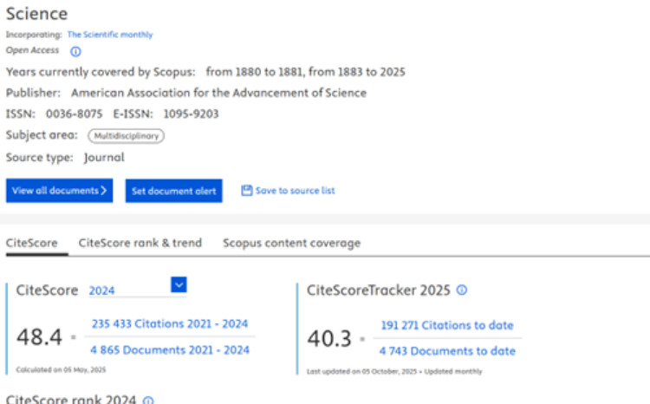
Task: Open The Scientific monthly link
Action: 110,35
